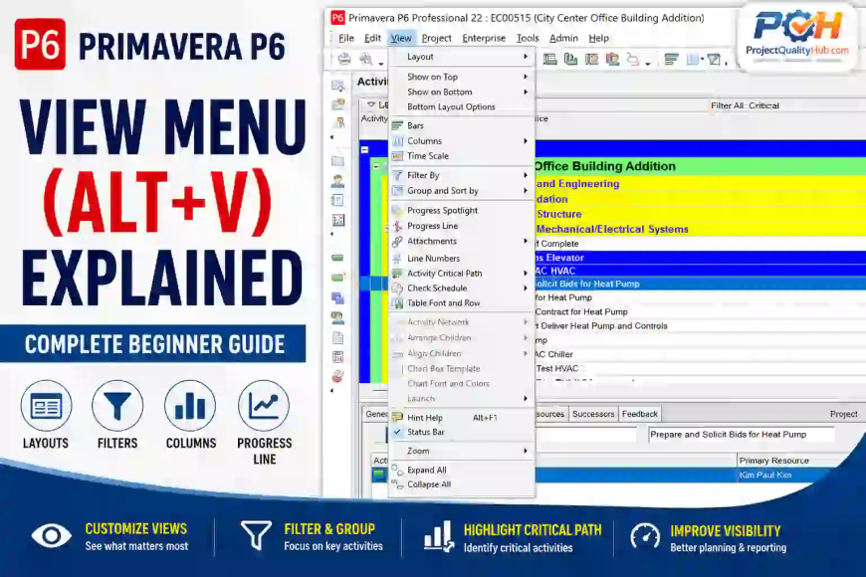Open the Admin menu
866x577 pixels.
click(563, 38)
